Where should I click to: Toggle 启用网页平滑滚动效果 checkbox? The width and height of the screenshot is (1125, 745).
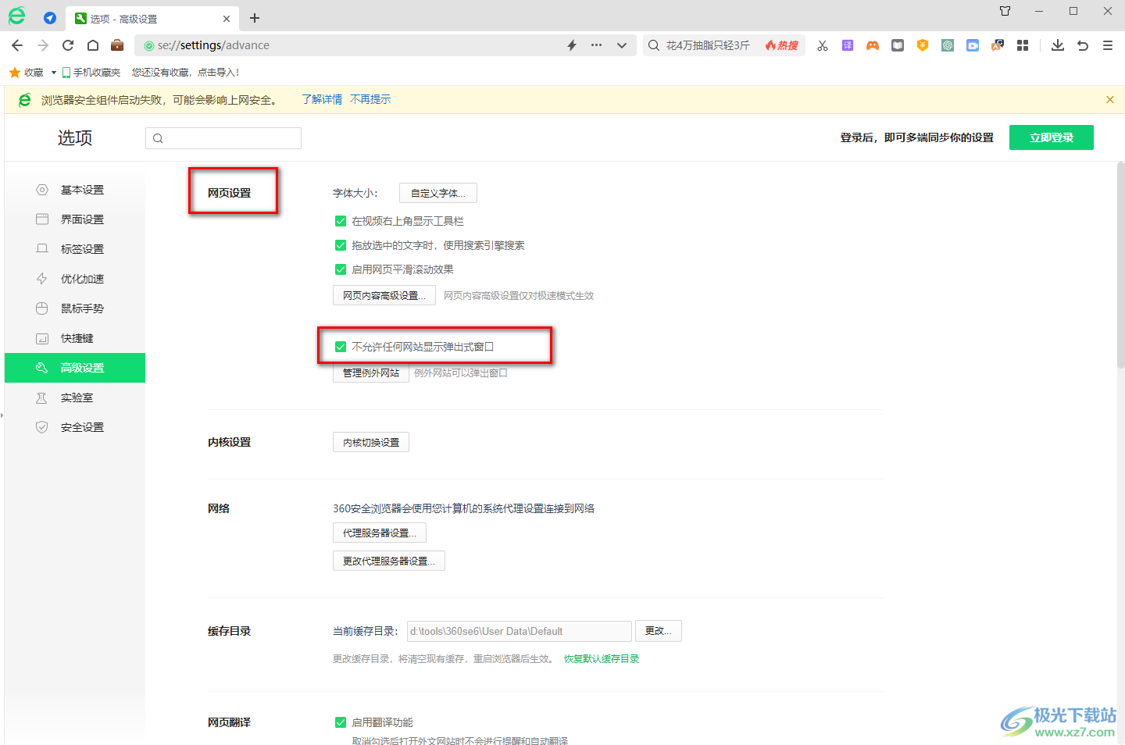click(341, 269)
